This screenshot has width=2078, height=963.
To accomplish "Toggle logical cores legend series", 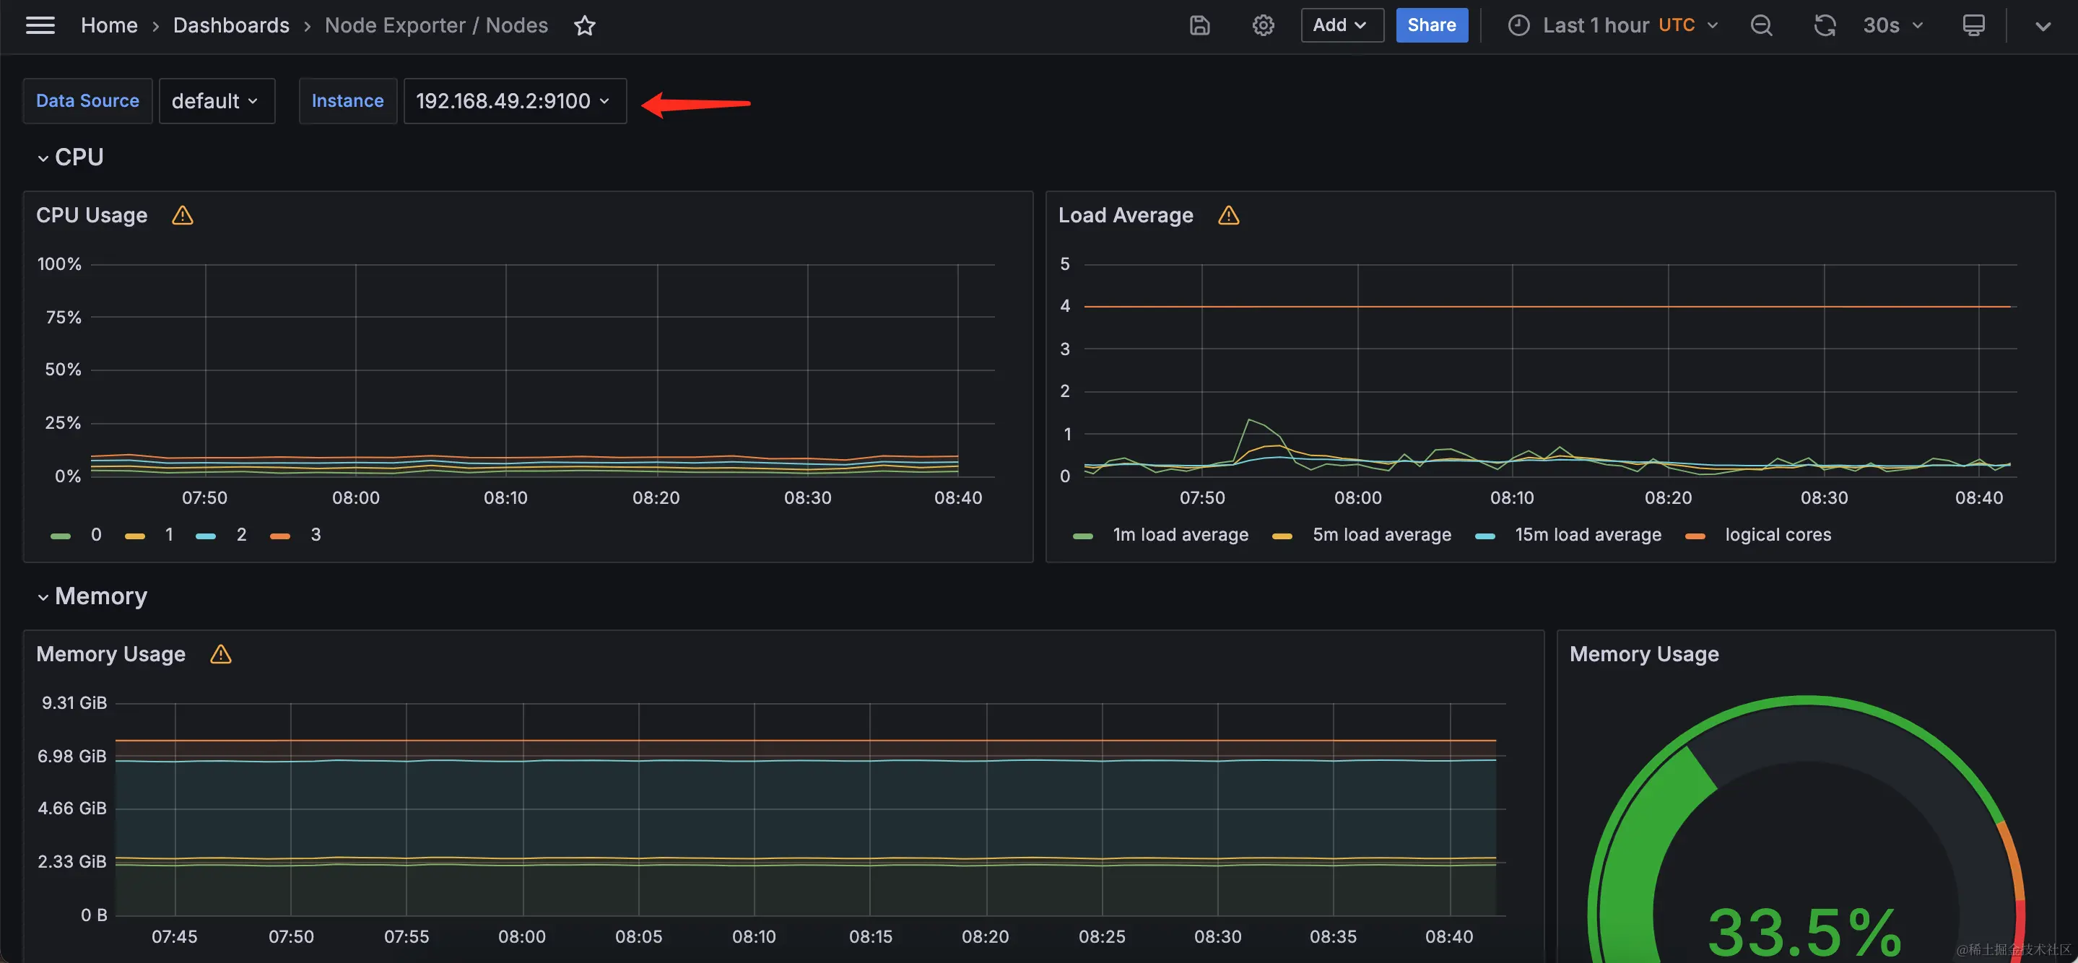I will [1777, 535].
